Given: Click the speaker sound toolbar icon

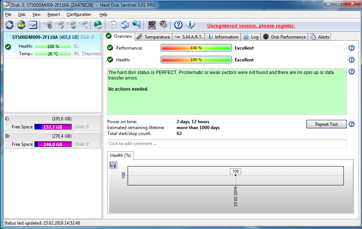Looking at the screenshot, I should coord(164,25).
